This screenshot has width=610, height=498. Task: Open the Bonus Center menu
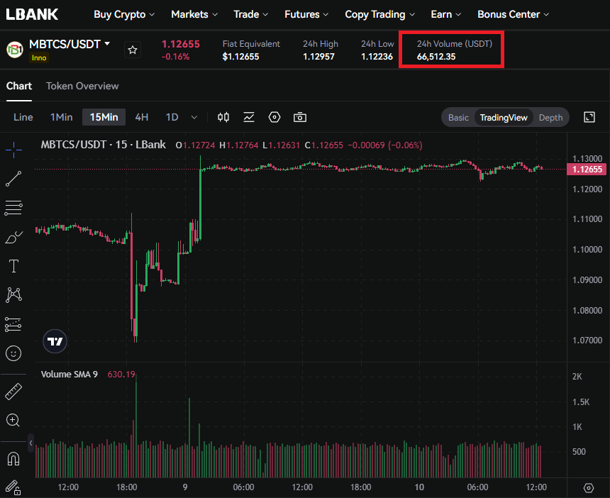[x=513, y=14]
